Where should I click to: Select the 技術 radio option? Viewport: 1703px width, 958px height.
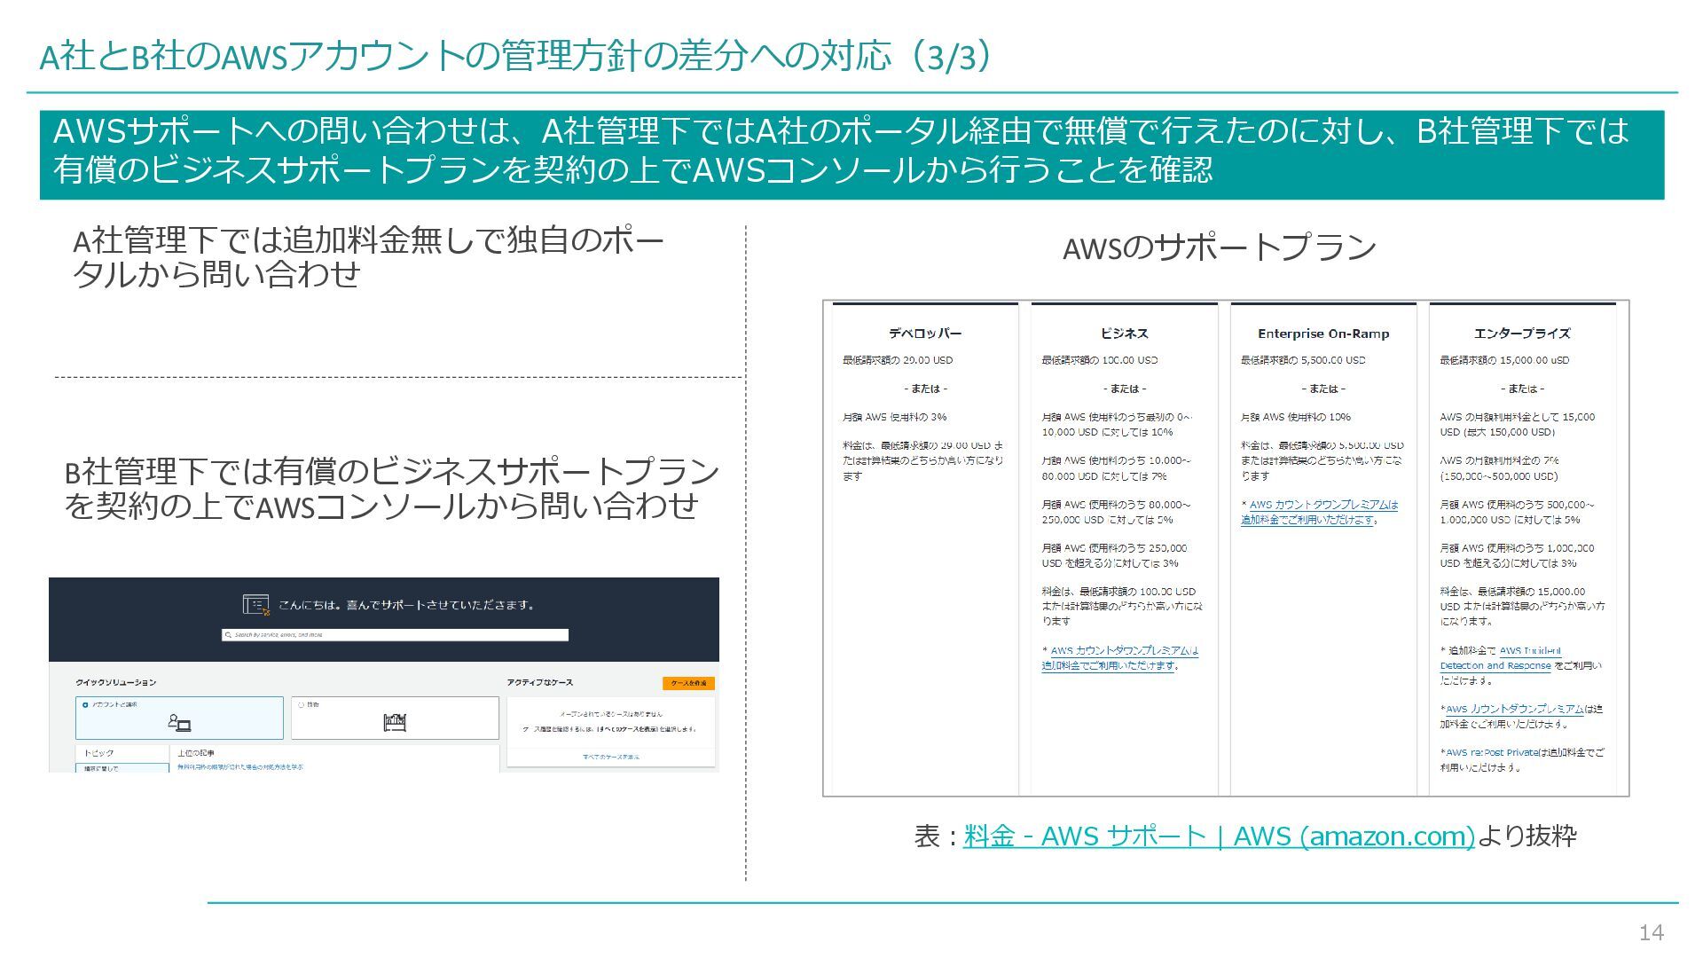(x=301, y=705)
